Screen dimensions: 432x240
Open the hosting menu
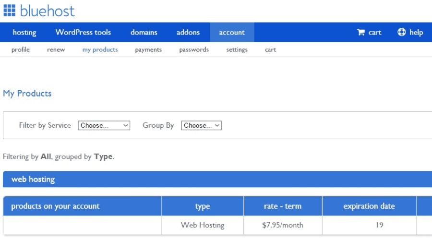coord(24,32)
